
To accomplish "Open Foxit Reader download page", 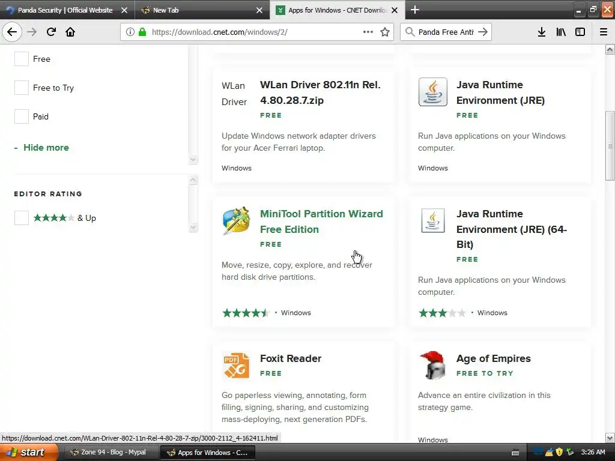I will pyautogui.click(x=291, y=358).
